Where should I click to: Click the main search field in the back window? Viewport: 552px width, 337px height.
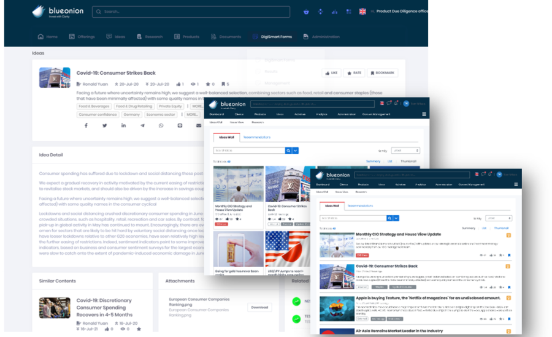(x=191, y=12)
